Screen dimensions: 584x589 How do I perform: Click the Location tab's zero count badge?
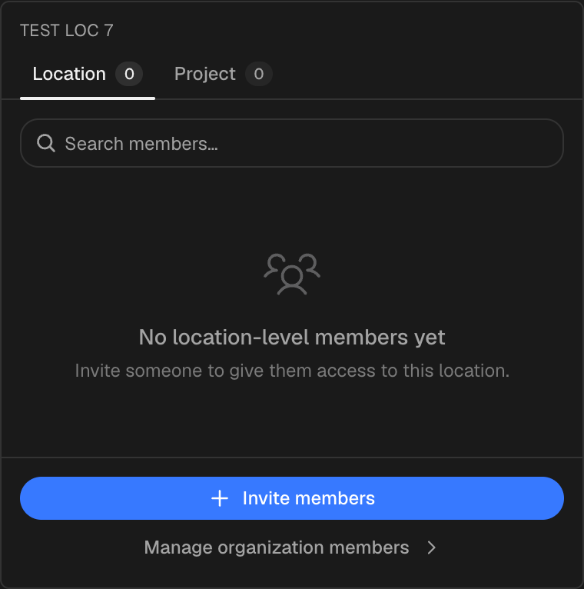129,74
